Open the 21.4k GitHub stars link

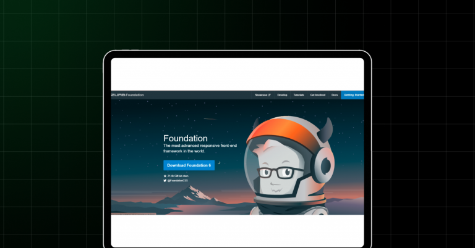click(178, 176)
